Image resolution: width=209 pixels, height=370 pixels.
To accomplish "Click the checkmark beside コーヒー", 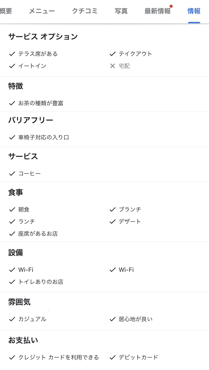I will tap(12, 174).
